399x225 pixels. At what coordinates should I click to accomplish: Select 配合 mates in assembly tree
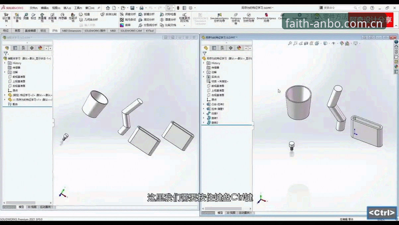(x=13, y=104)
